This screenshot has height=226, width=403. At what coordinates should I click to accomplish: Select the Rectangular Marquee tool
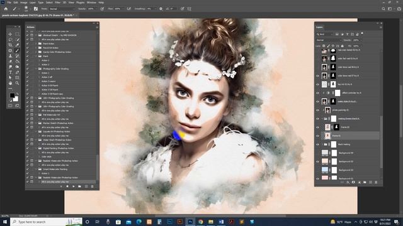17,34
